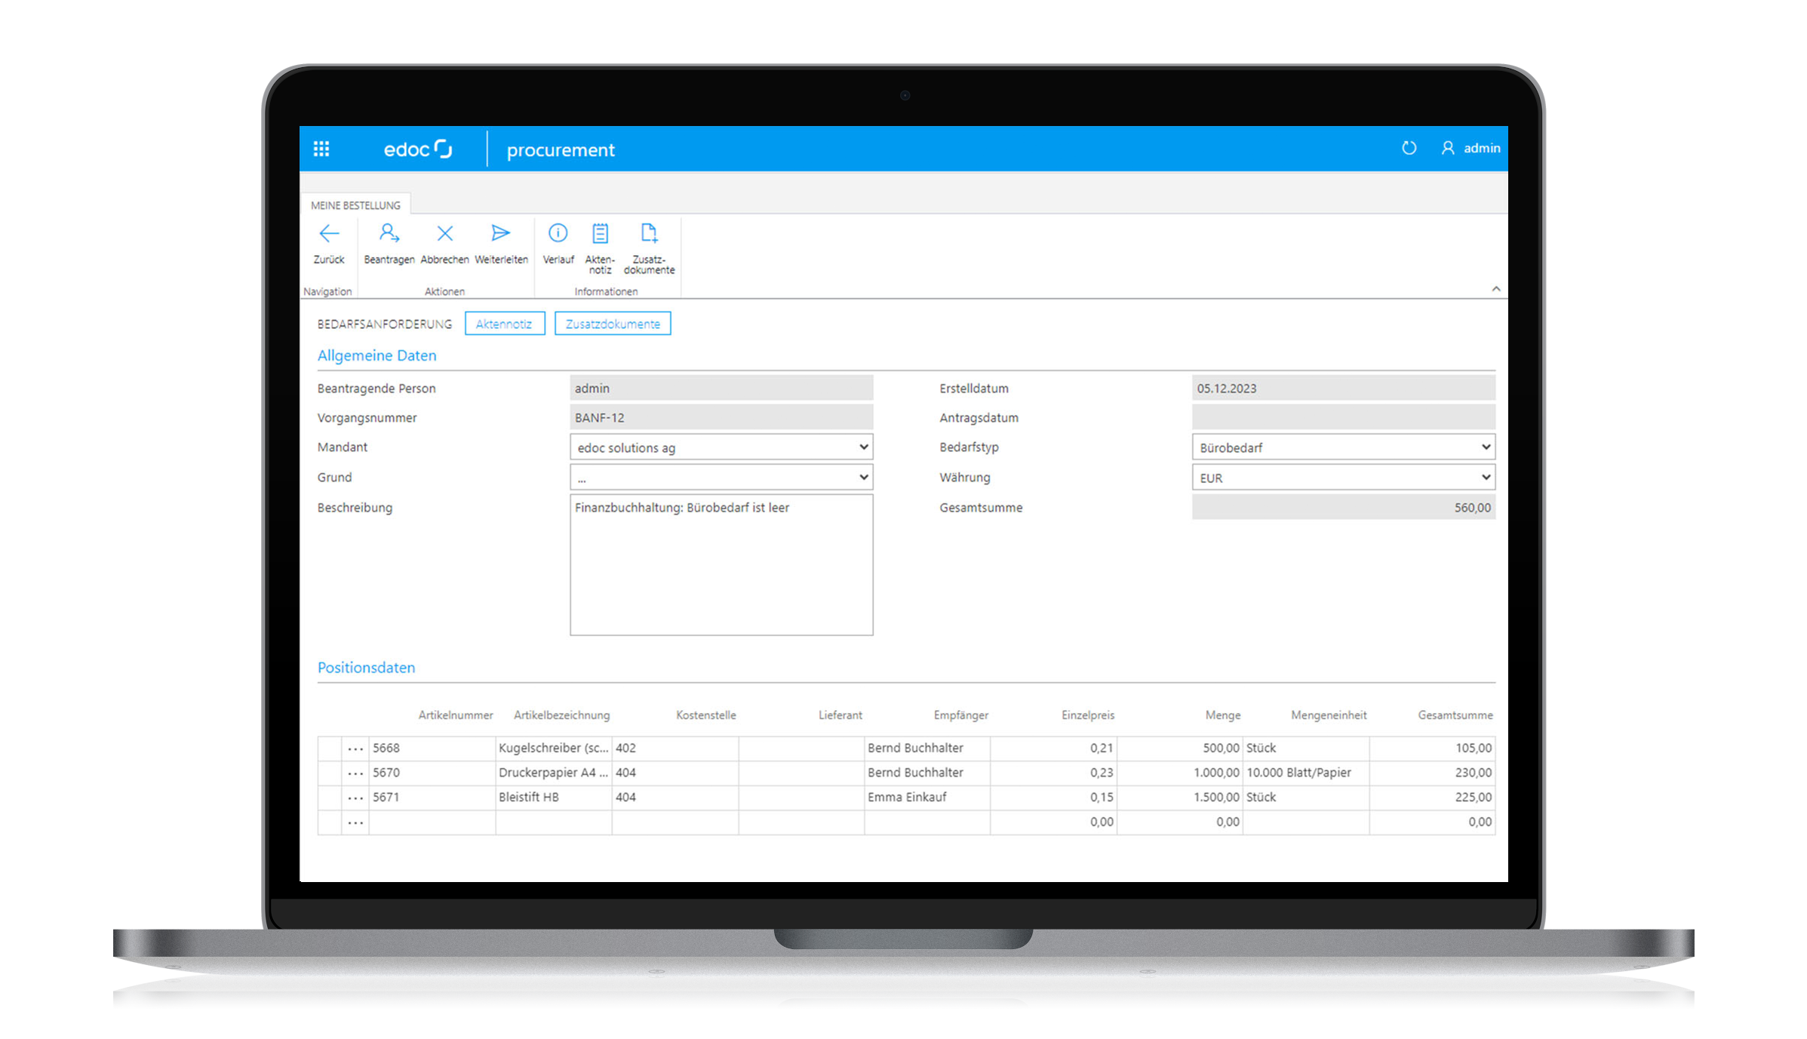Click the procurement title text
1807x1039 pixels.
(x=561, y=150)
